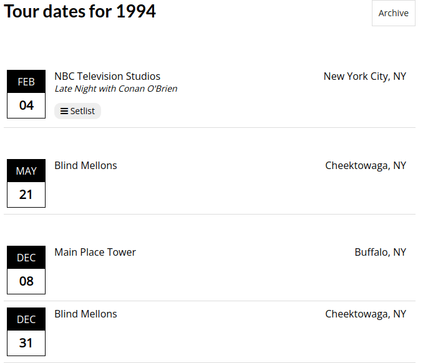The image size is (423, 363).
Task: Open the Archive button
Action: 393,13
